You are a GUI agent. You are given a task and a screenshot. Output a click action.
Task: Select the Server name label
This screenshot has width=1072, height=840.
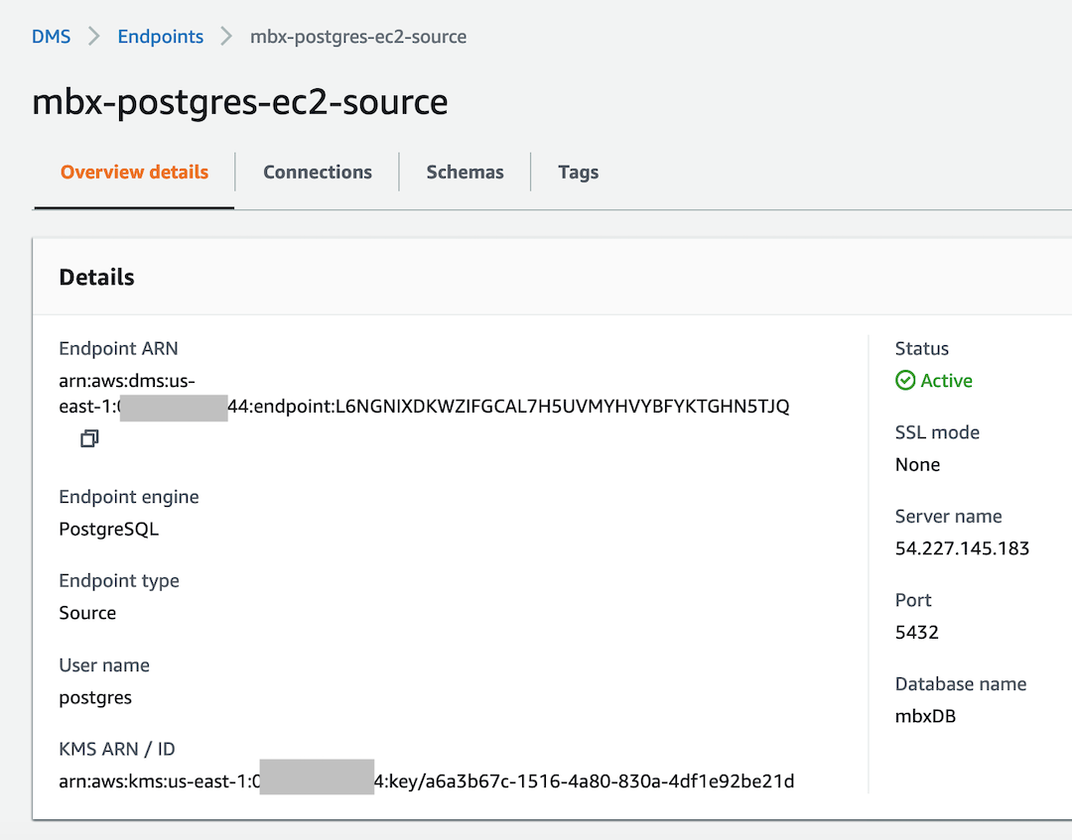click(948, 517)
